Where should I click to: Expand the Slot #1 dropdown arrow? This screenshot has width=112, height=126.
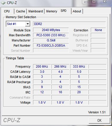pos(28,24)
